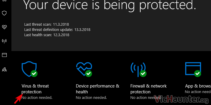Viewport: 211px width, 105px height.
Task: Open the sidebar family options people icon
Action: [x=4, y=69]
